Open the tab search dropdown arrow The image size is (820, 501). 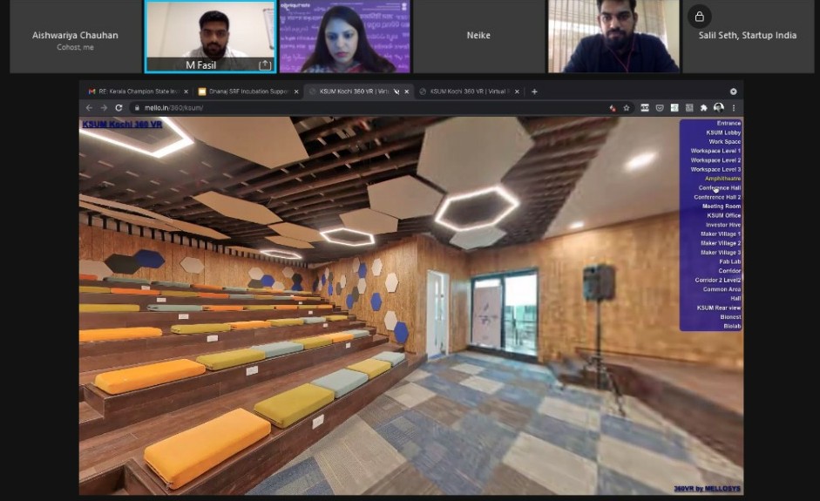pos(733,91)
